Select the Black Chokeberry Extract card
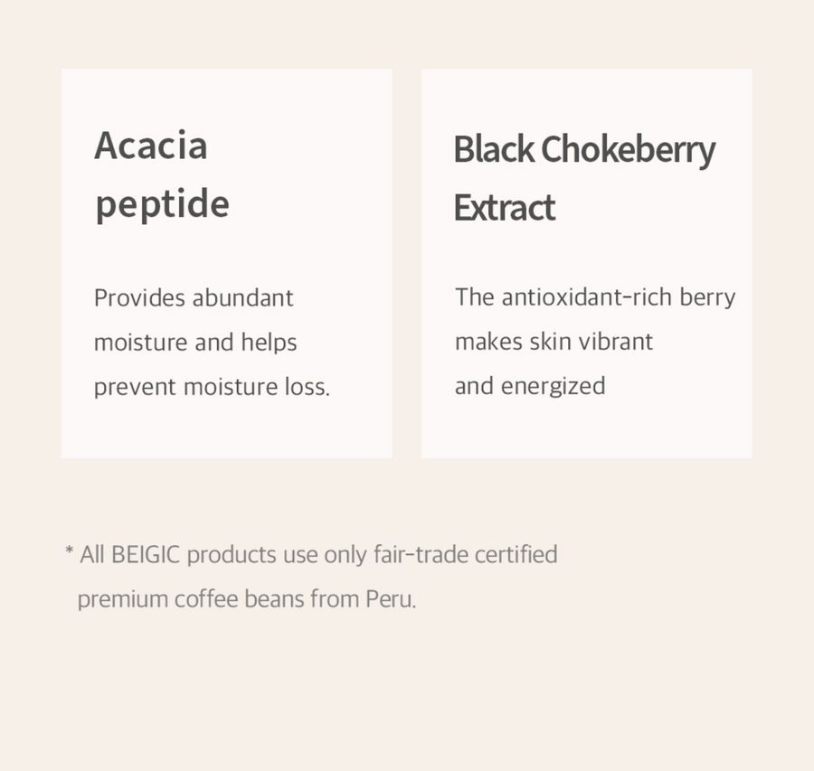This screenshot has width=814, height=771. pyautogui.click(x=587, y=264)
